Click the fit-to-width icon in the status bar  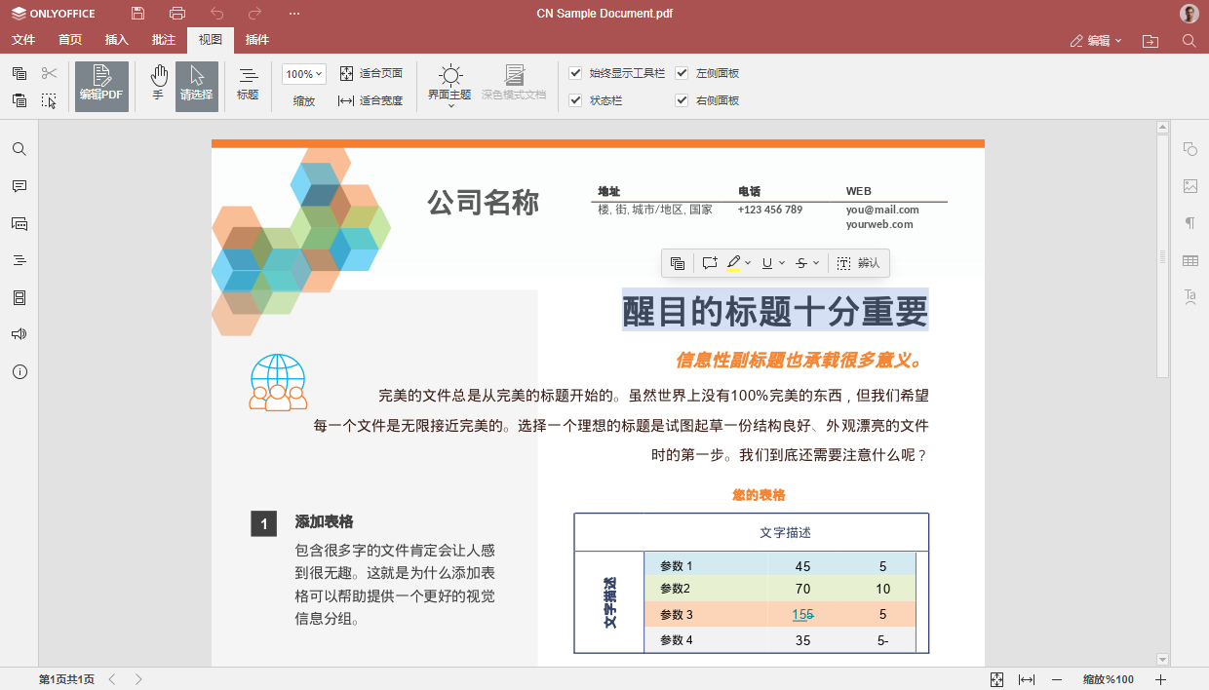coord(1027,679)
